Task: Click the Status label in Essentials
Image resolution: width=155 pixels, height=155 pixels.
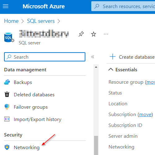Action: coord(115,93)
